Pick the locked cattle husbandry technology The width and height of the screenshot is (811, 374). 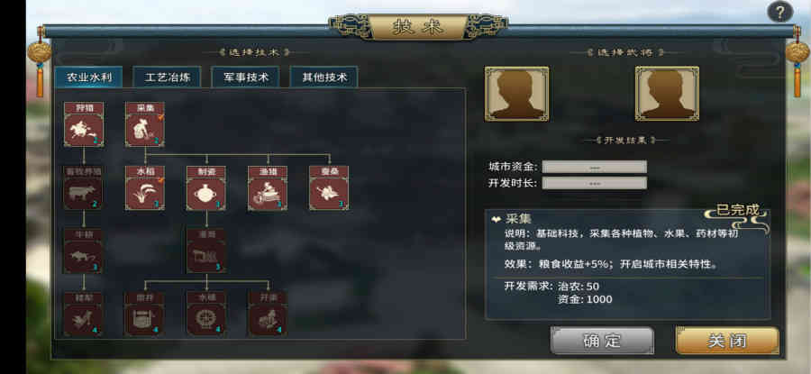[x=83, y=188]
